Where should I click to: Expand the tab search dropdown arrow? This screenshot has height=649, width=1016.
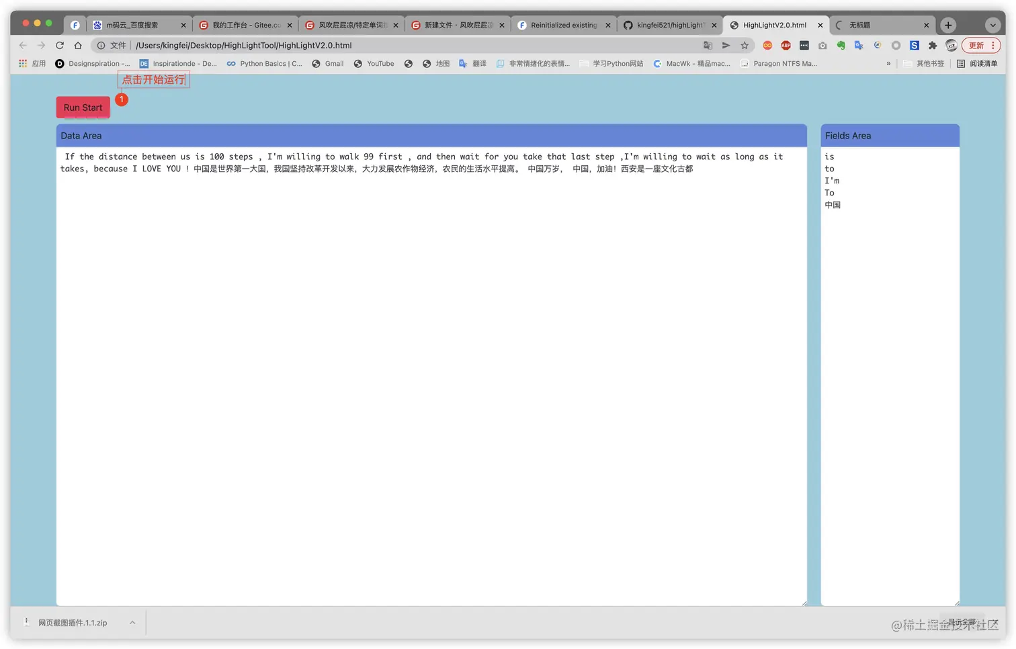(992, 25)
